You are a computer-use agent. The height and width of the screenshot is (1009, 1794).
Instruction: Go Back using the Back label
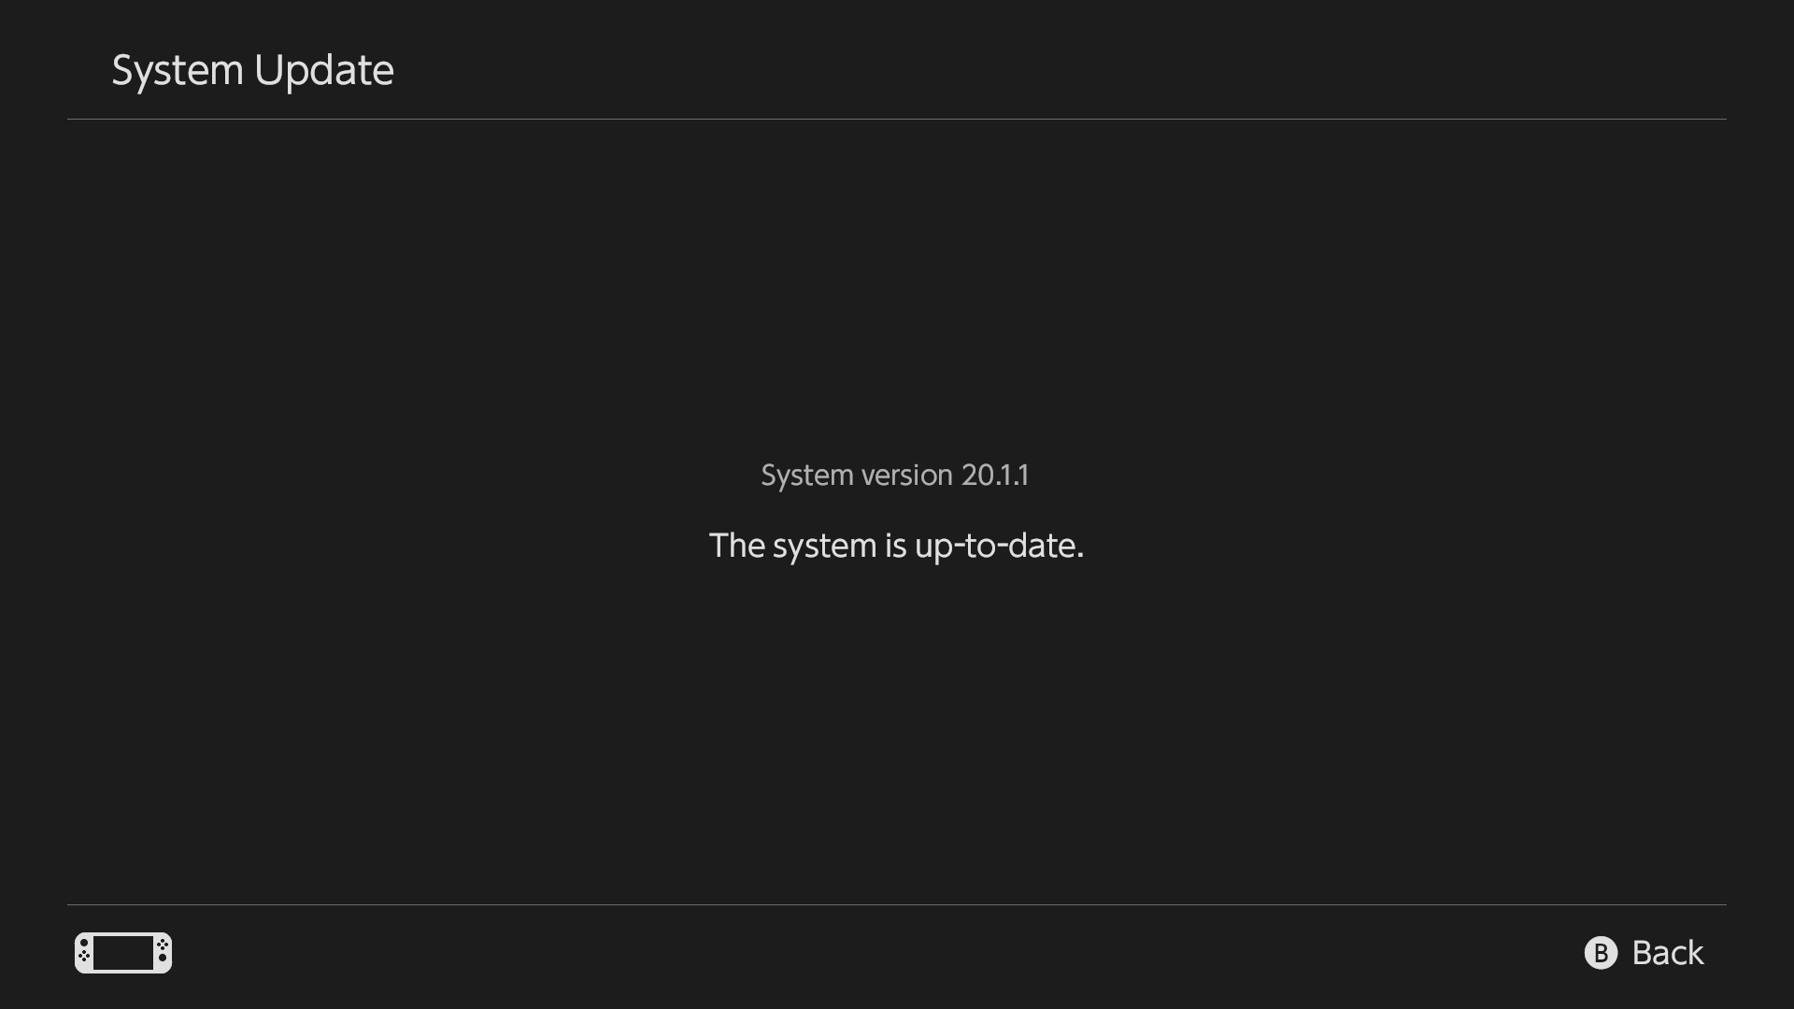[x=1668, y=953]
